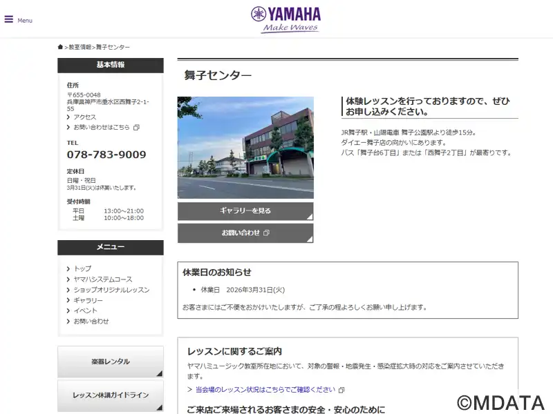The width and height of the screenshot is (553, 414).
Task: Click the chevron beside トップ
Action: [x=68, y=268]
